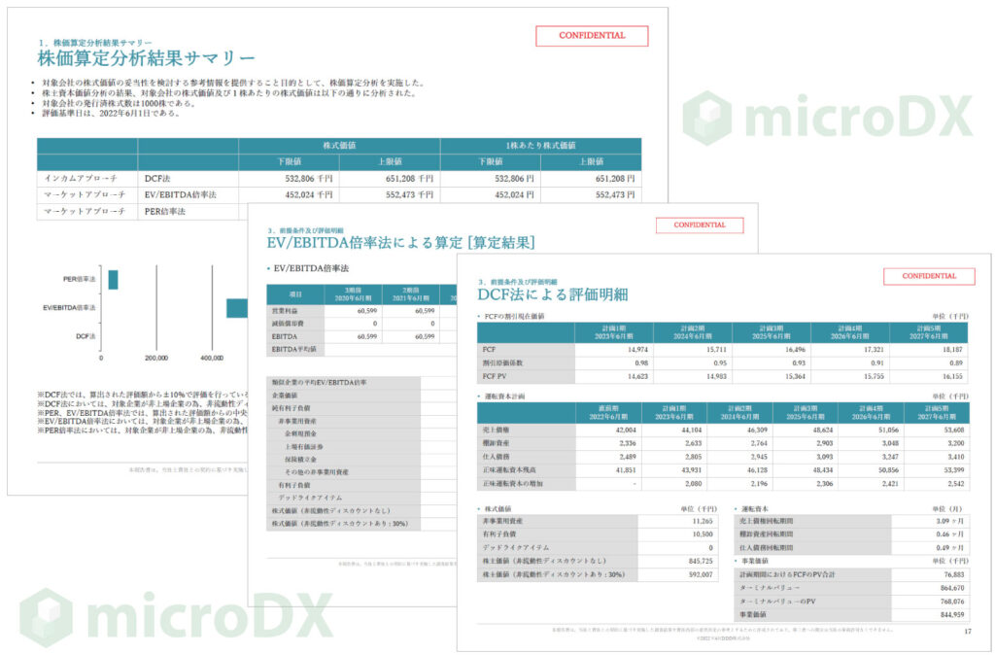Screen dimensions: 995x655
Task: Select the FCF PV row label
Action: click(x=496, y=374)
